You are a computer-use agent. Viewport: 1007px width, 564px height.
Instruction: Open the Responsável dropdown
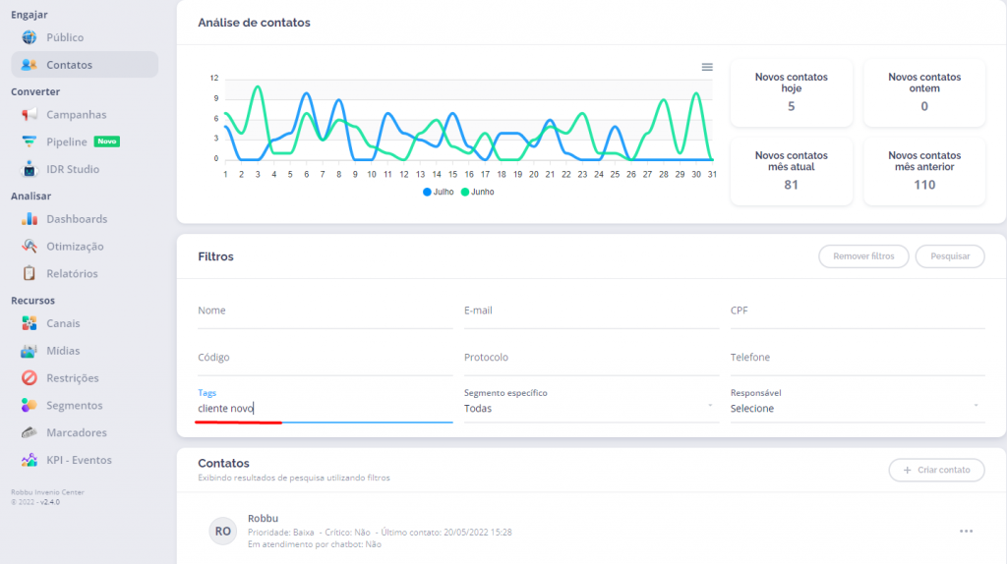(856, 408)
